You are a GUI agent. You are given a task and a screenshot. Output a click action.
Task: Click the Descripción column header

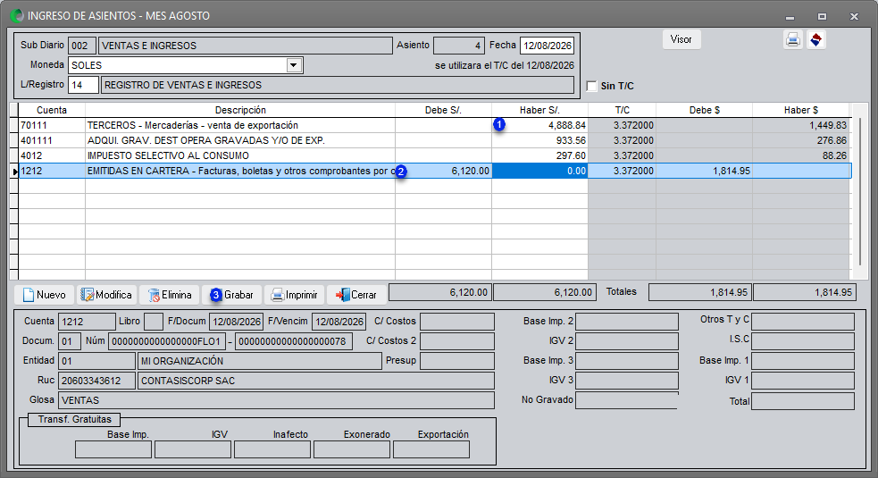[x=240, y=111]
